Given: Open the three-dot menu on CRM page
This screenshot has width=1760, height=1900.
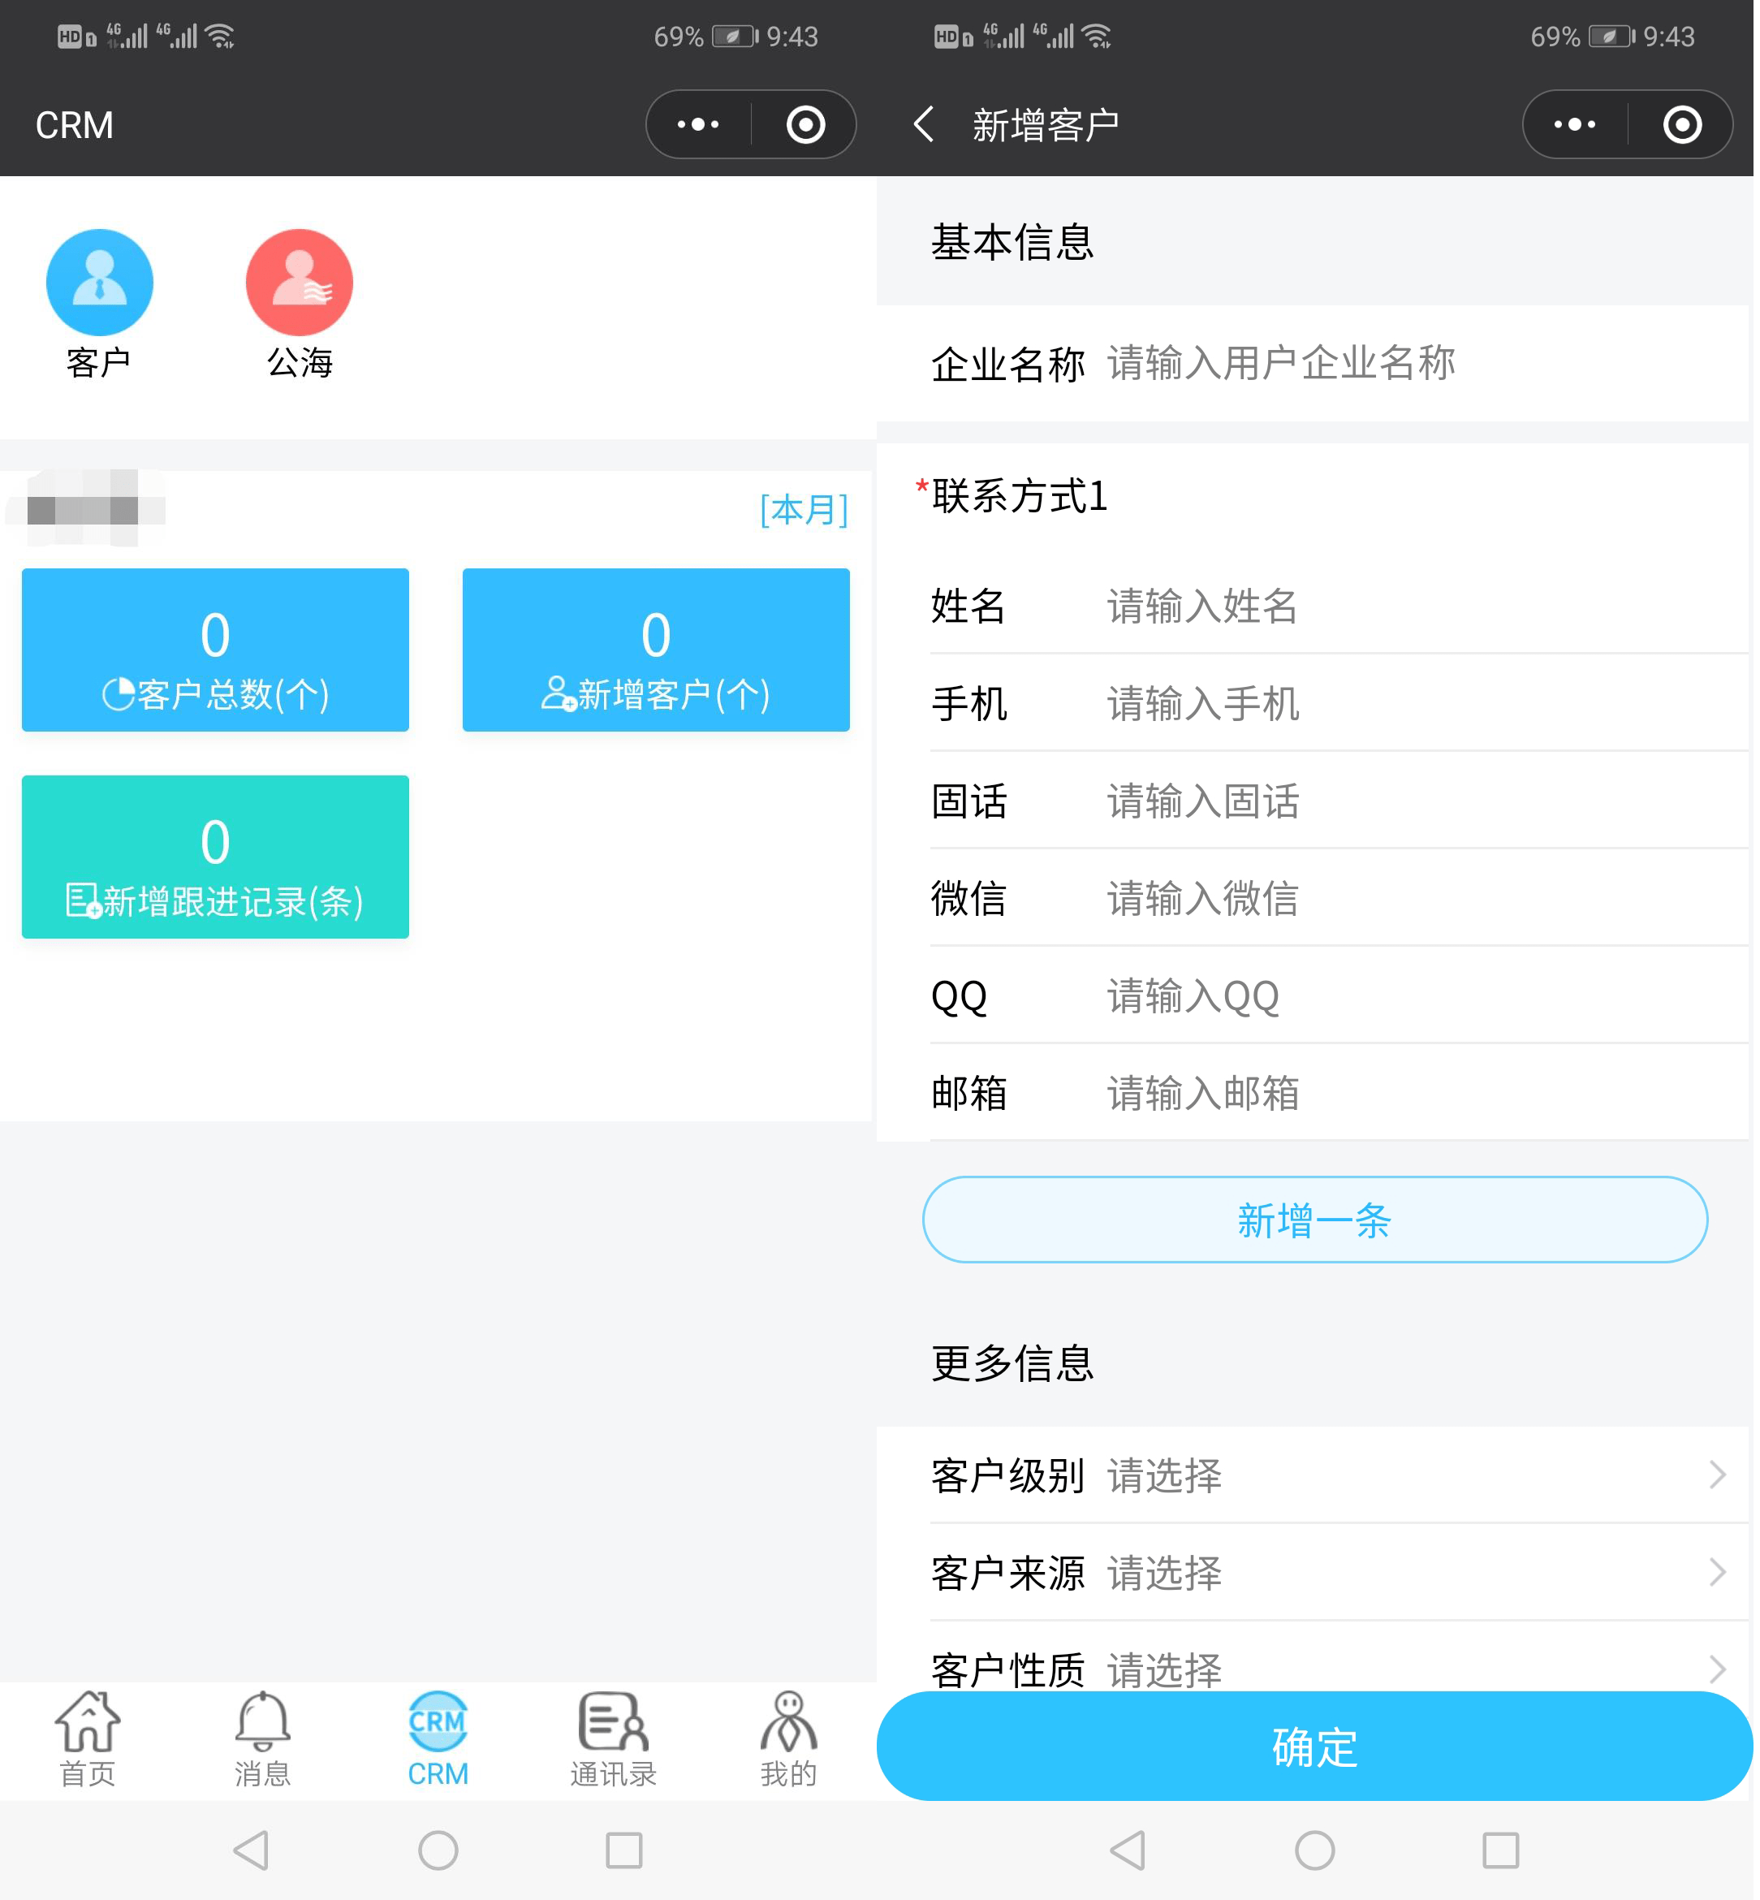Looking at the screenshot, I should click(698, 125).
